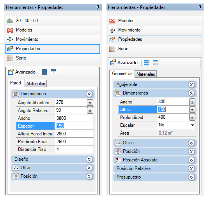Image resolution: width=211 pixels, height=198 pixels.
Task: Collapse the Dimensiones section in Pared tab
Action: (89, 94)
